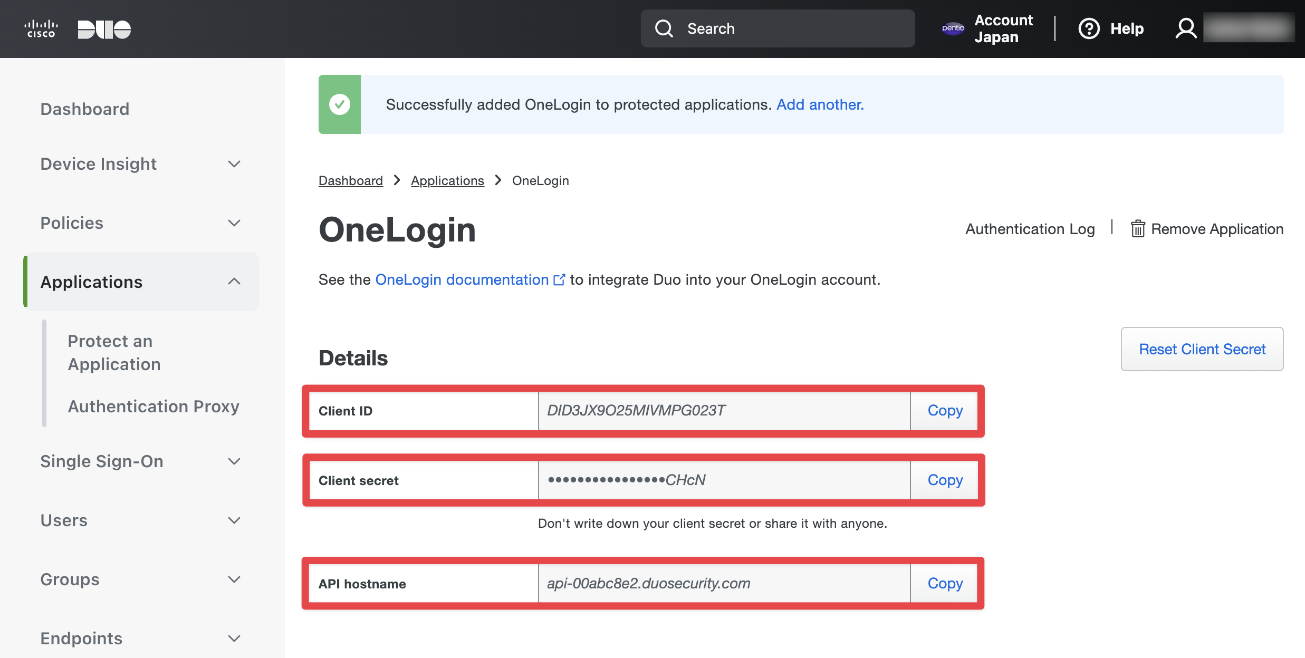The width and height of the screenshot is (1305, 658).
Task: Click the Account Japan label
Action: [1003, 28]
